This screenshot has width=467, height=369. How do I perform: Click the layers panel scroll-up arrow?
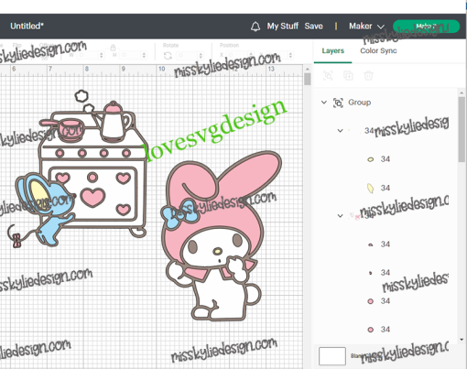coord(462,93)
